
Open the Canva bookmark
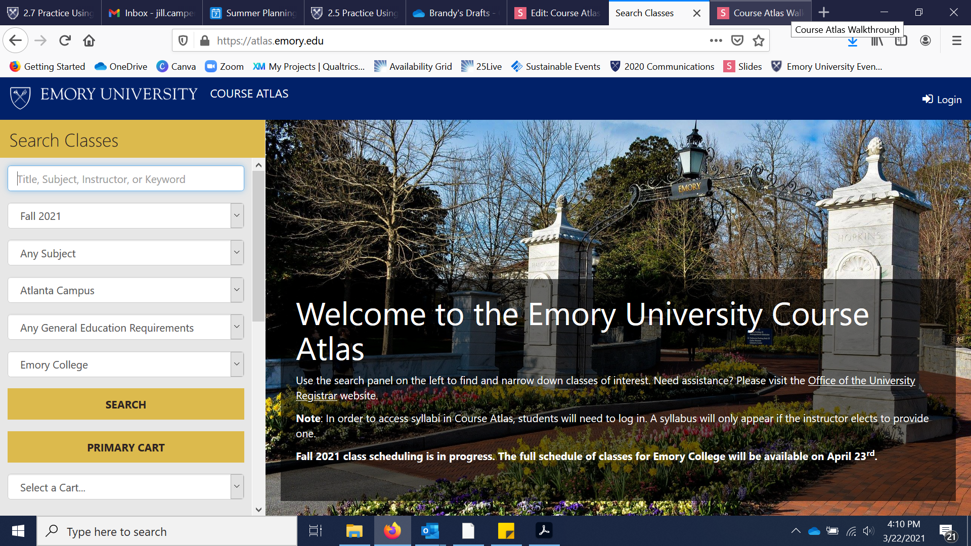coord(176,66)
